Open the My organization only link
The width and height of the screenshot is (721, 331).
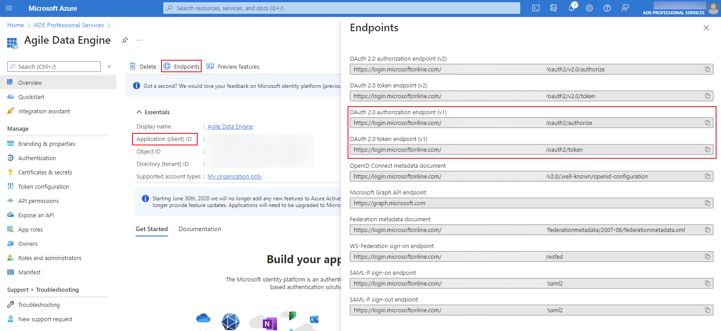[234, 176]
